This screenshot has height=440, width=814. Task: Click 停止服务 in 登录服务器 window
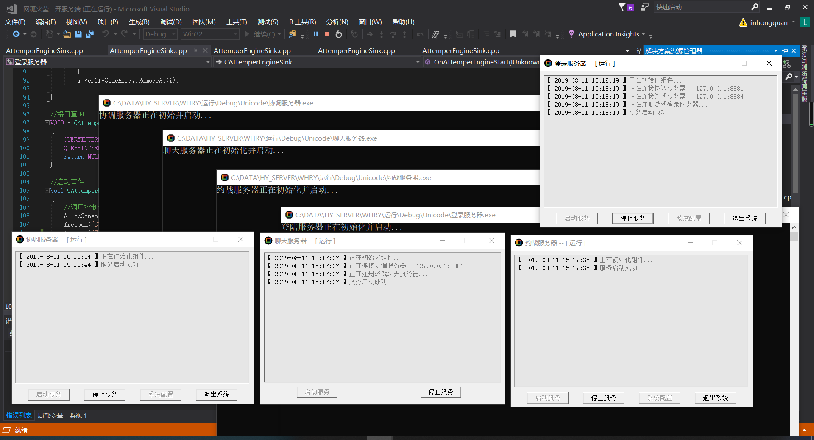pos(633,218)
